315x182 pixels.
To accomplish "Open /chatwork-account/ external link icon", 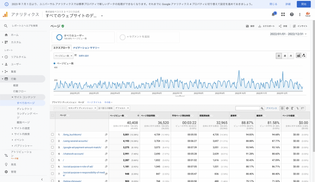I will click(106, 154).
